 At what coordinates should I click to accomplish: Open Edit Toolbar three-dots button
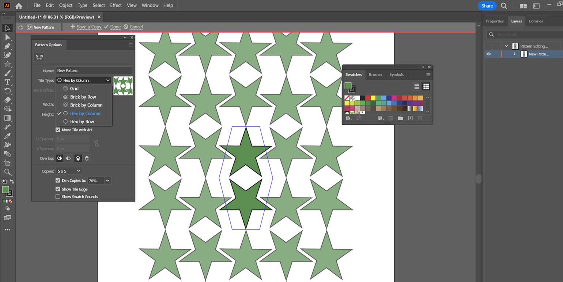point(7,230)
